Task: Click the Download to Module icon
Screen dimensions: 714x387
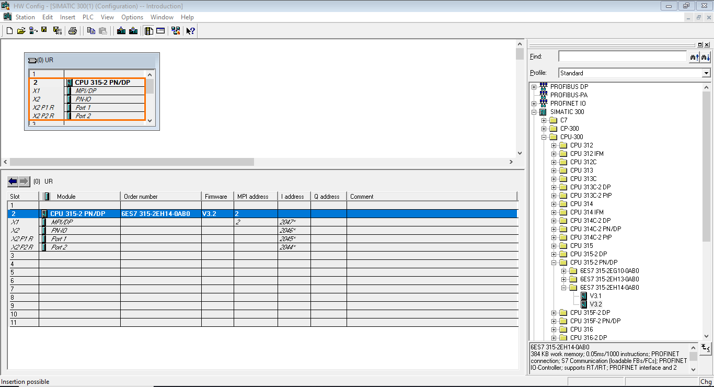Action: point(121,31)
